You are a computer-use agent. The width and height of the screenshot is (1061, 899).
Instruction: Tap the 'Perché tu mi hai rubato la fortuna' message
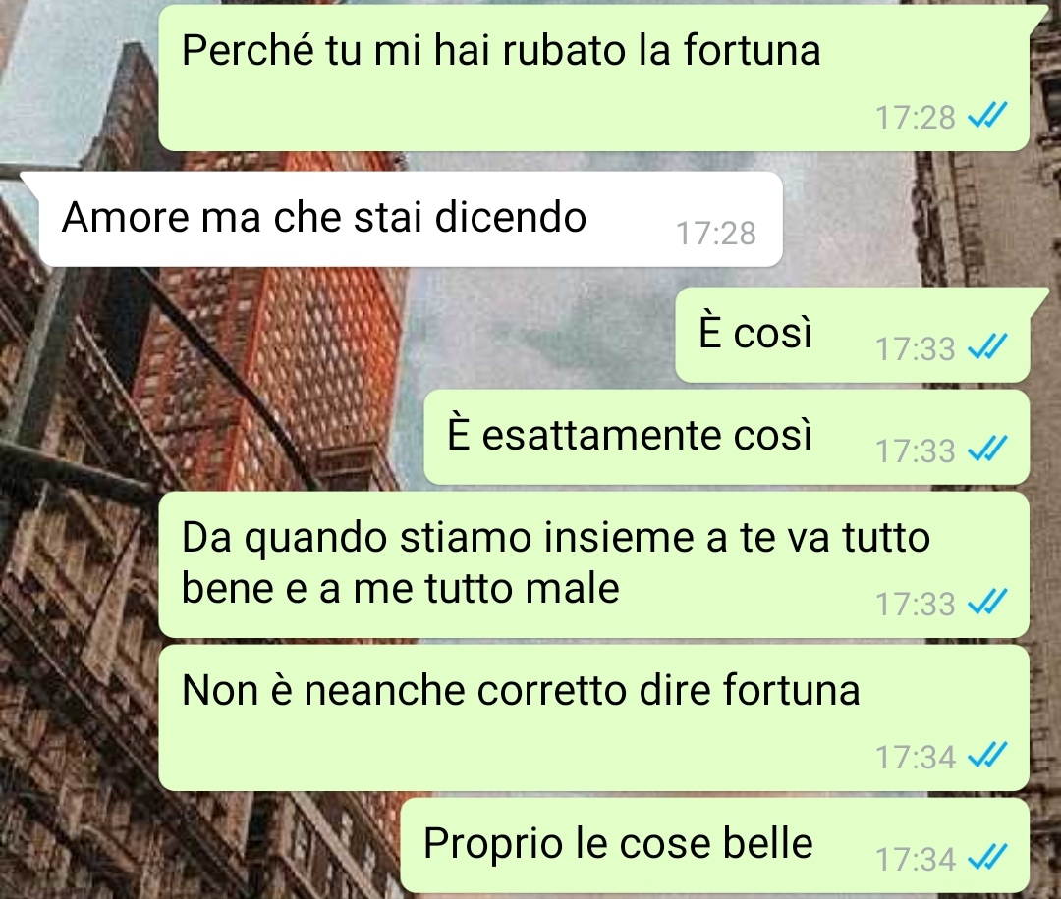(593, 78)
